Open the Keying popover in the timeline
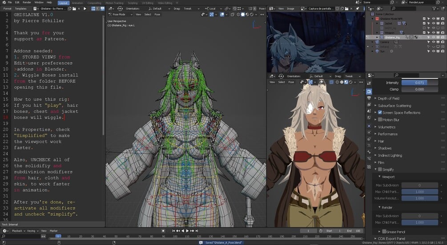 (32, 231)
